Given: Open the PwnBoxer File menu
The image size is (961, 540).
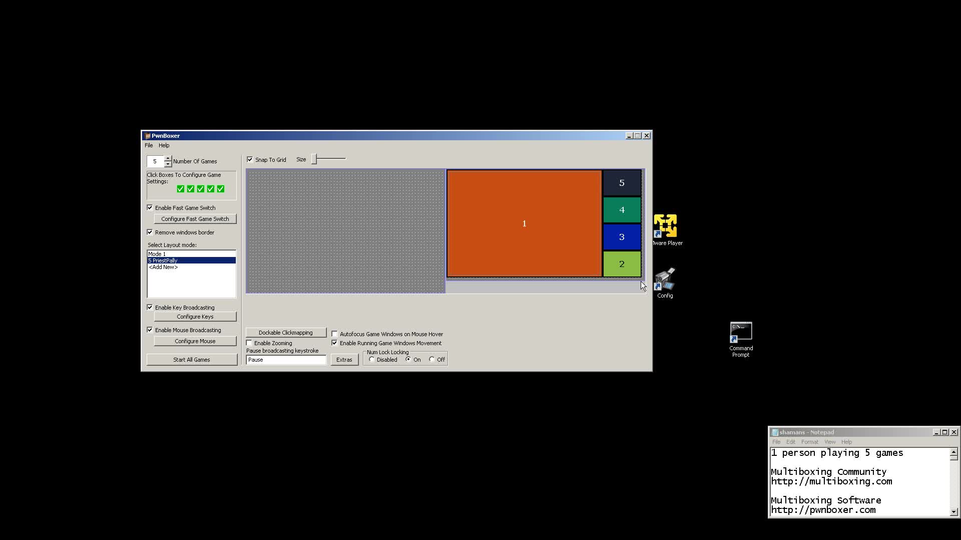Looking at the screenshot, I should point(149,145).
